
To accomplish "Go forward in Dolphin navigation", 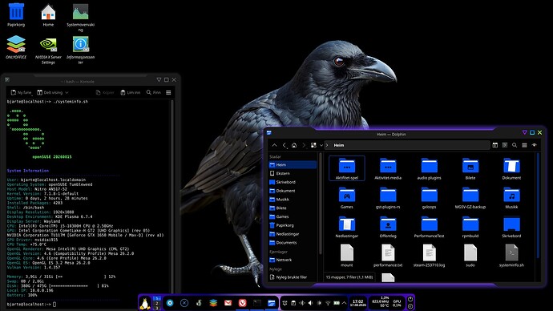I will [x=304, y=145].
